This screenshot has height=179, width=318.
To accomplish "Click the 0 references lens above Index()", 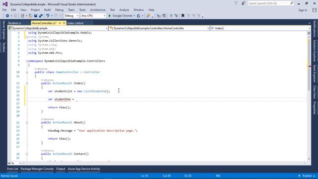I will 48,80.
